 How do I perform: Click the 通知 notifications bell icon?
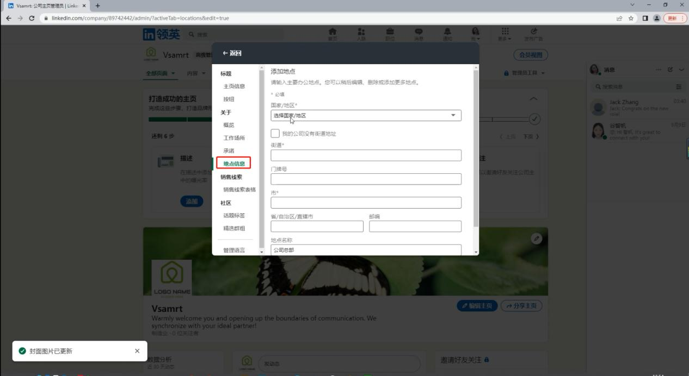(447, 34)
